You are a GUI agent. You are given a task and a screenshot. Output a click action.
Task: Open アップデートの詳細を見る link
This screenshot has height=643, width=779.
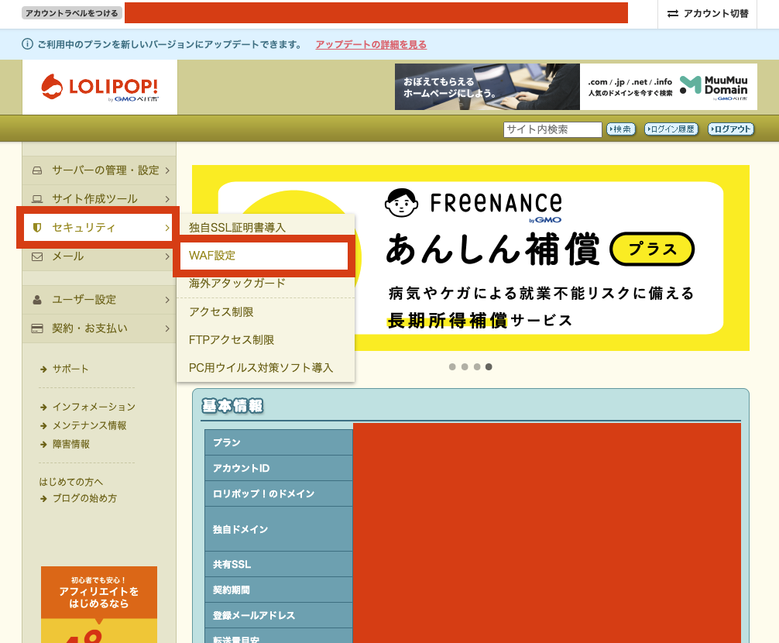pos(371,44)
